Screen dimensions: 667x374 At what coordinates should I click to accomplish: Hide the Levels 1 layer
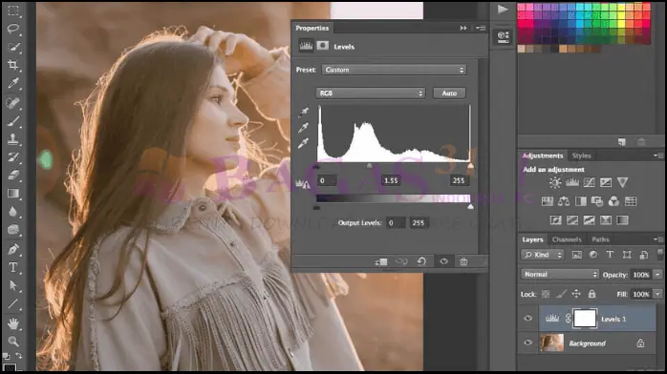coord(527,319)
